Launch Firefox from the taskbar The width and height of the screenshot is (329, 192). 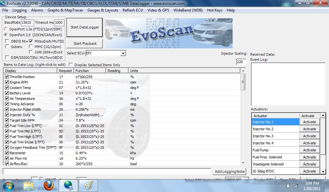[49, 186]
